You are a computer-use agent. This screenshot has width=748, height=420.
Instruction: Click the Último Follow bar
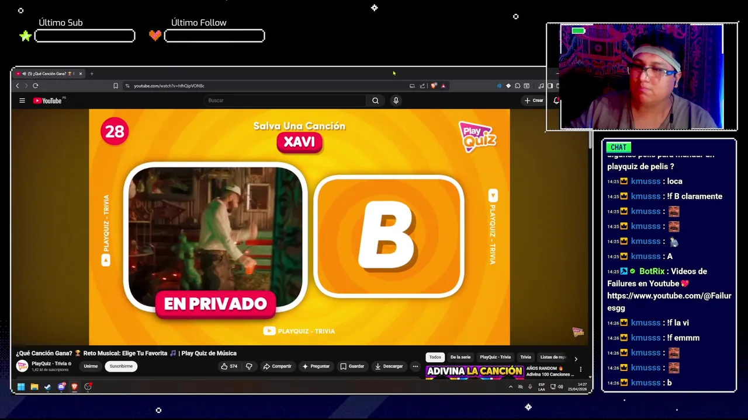click(x=214, y=36)
